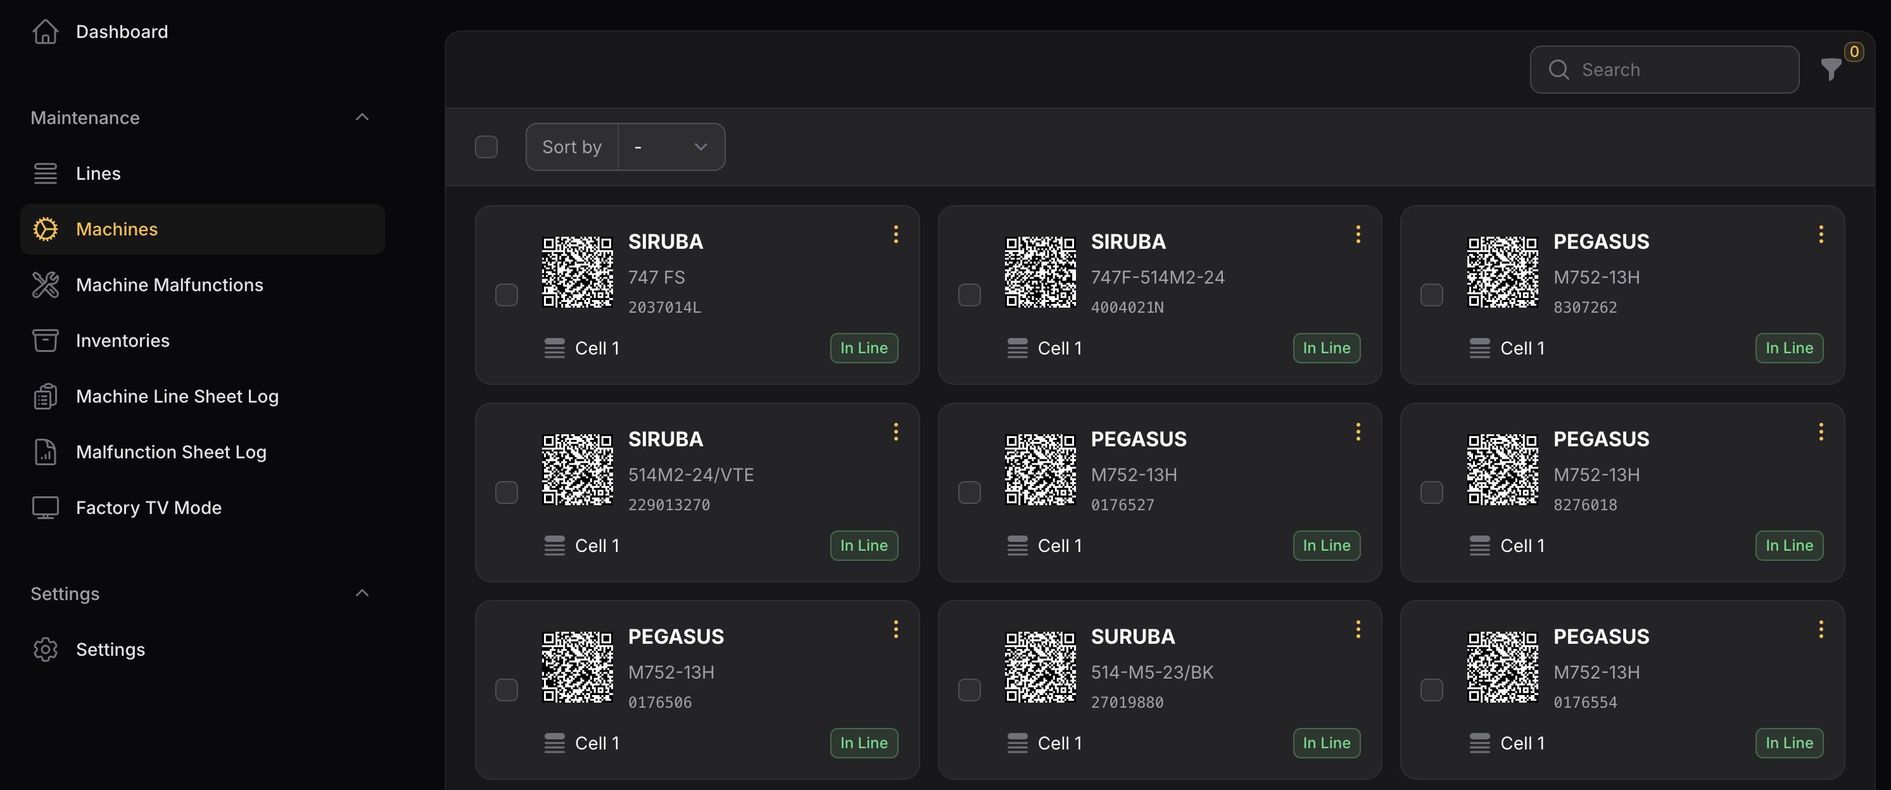The height and width of the screenshot is (790, 1891).
Task: Go to Lines in the sidebar
Action: [98, 173]
